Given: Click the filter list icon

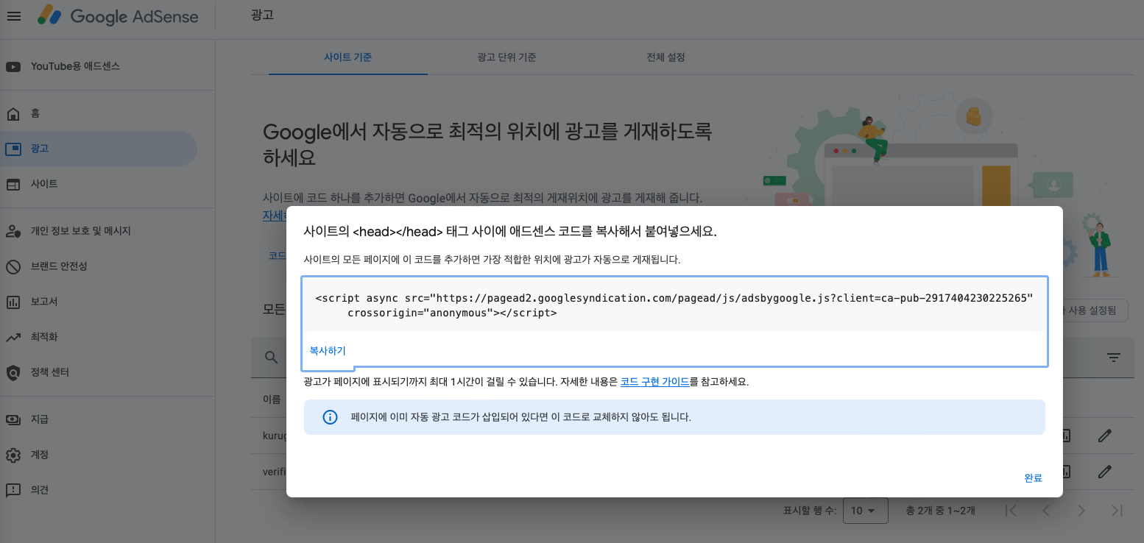Looking at the screenshot, I should pos(1114,358).
